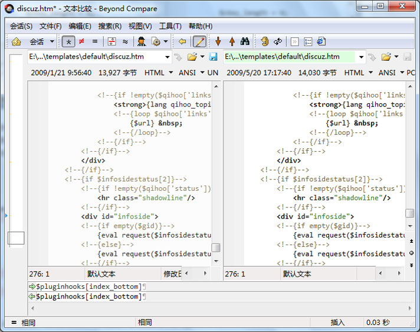The width and height of the screenshot is (420, 332).
Task: Click the detail panel scroll-left arrow
Action: (32, 308)
